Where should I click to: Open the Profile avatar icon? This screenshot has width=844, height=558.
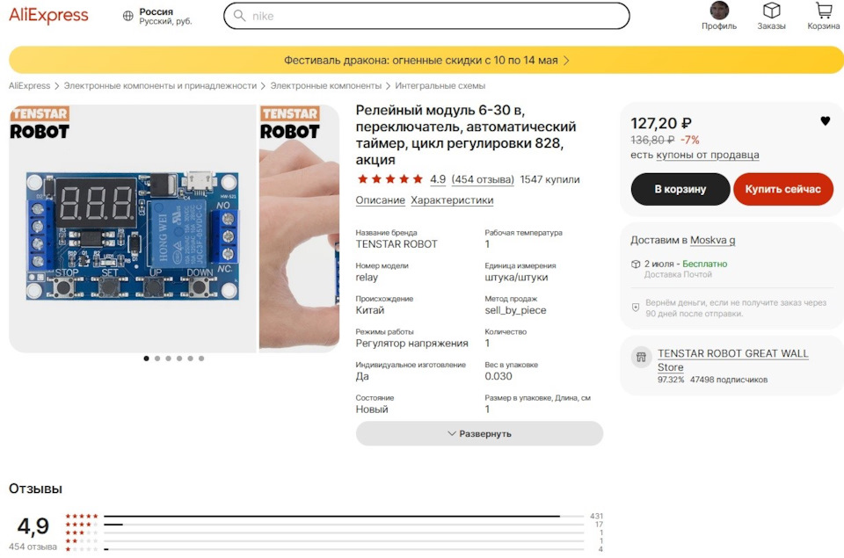click(719, 11)
